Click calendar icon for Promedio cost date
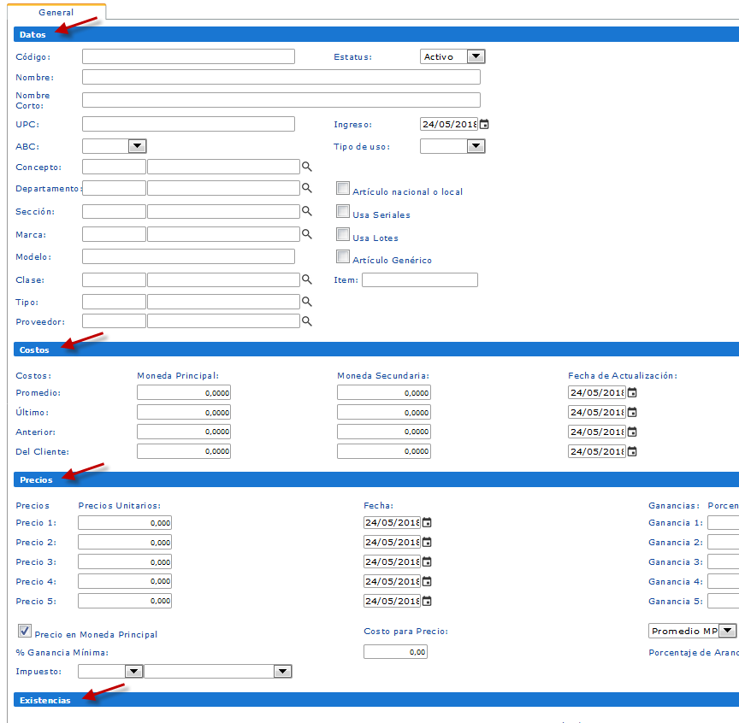Image resolution: width=739 pixels, height=723 pixels. (632, 393)
